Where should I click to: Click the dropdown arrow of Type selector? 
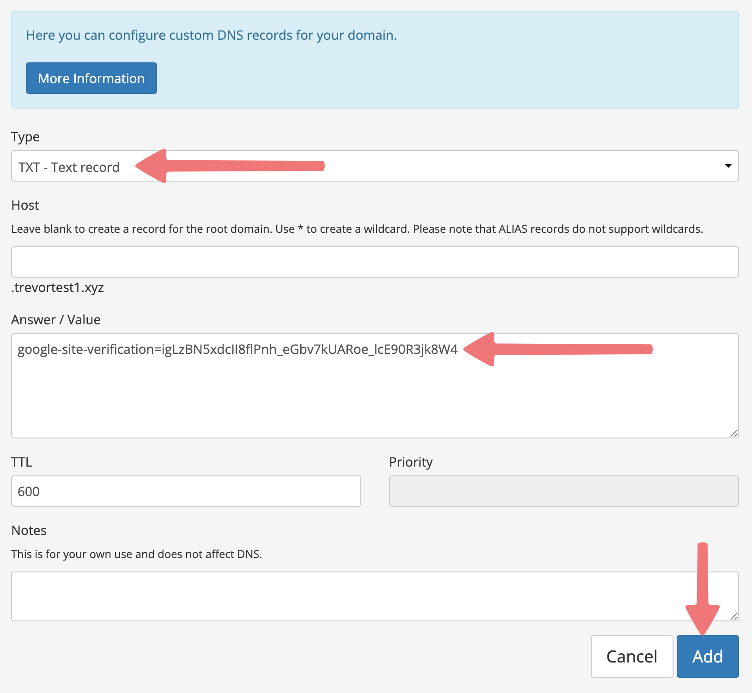(728, 166)
